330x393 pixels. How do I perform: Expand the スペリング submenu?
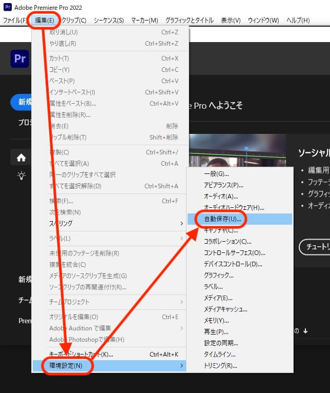[x=110, y=223]
